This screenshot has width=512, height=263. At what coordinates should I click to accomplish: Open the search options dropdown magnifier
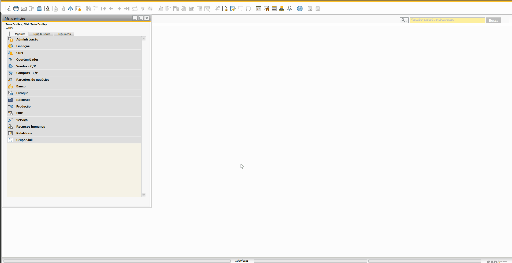tap(404, 20)
